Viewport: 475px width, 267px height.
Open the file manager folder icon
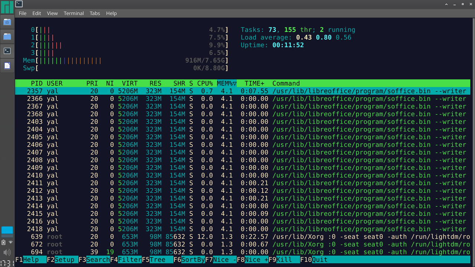pos(7,36)
